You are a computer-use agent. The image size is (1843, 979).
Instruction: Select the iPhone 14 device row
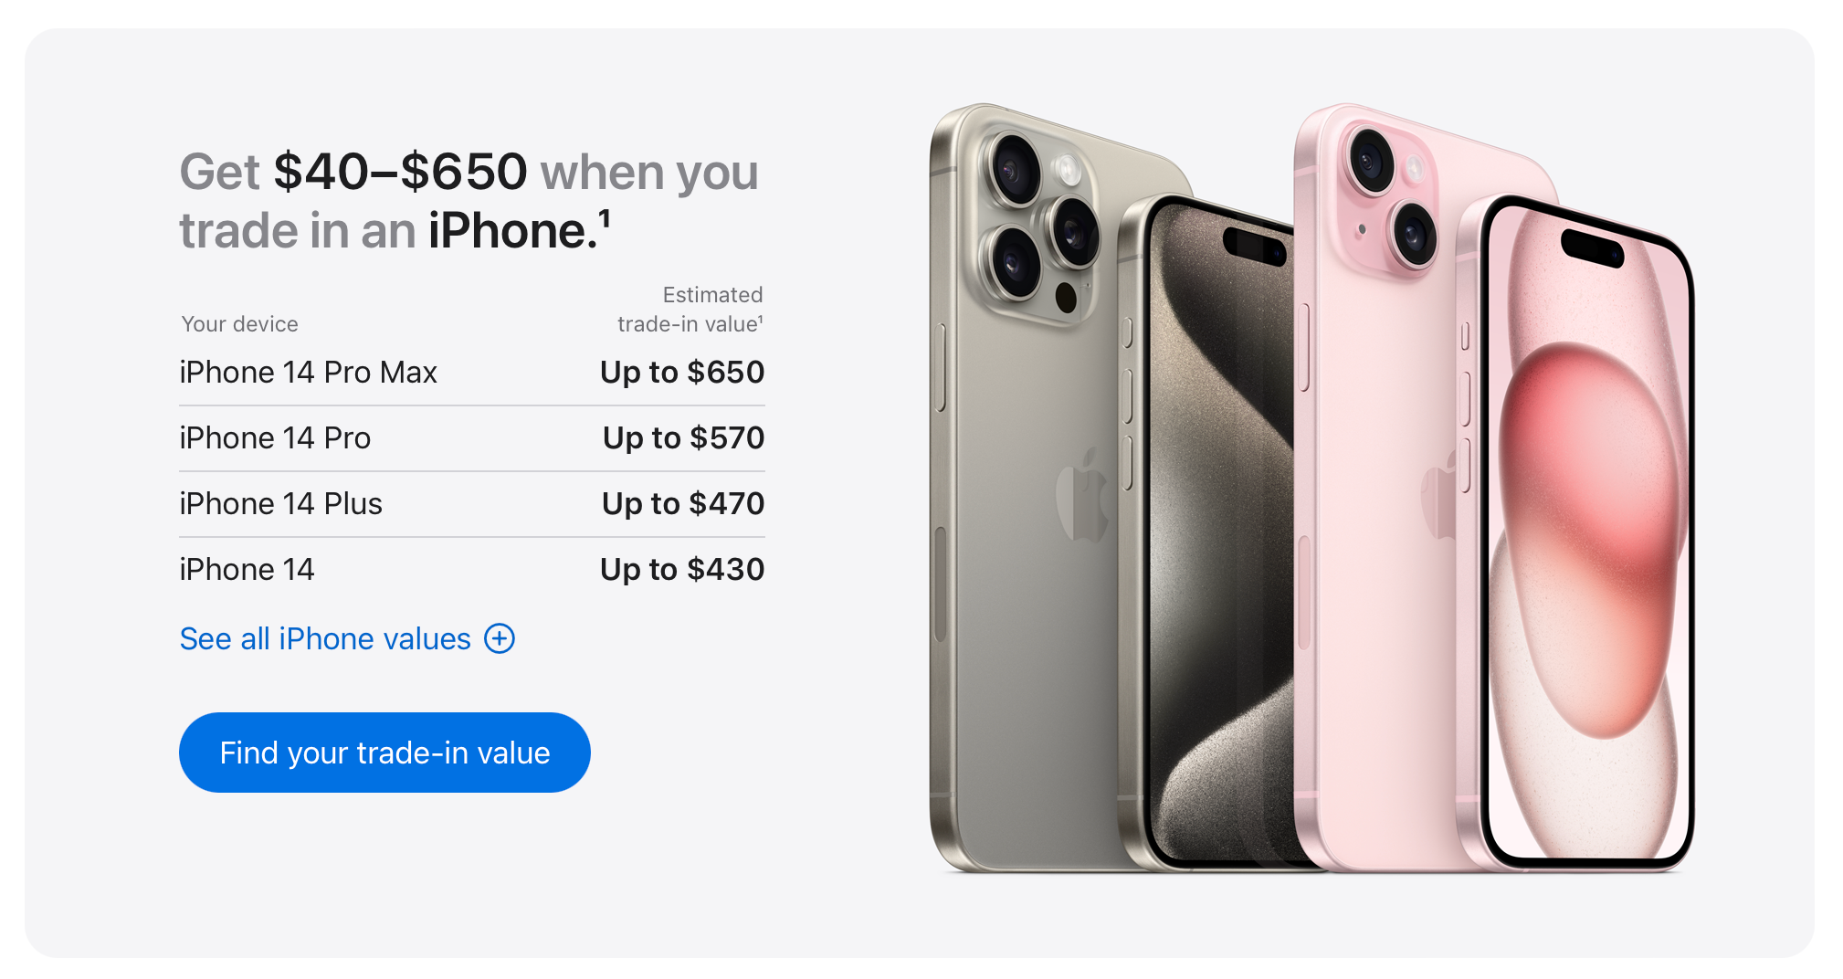pyautogui.click(x=472, y=570)
